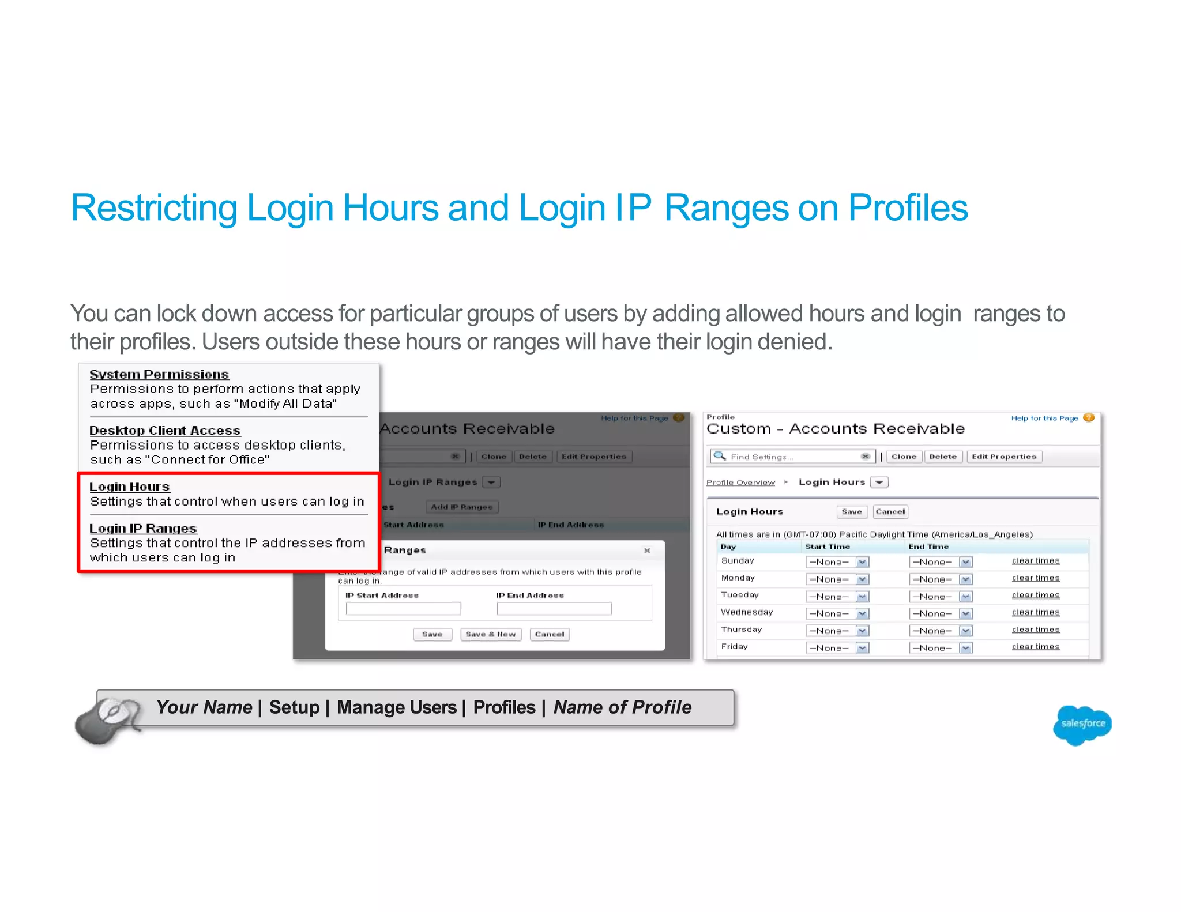The height and width of the screenshot is (912, 1181).
Task: Expand Login IP Ranges section dropdown arrow
Action: pyautogui.click(x=491, y=483)
